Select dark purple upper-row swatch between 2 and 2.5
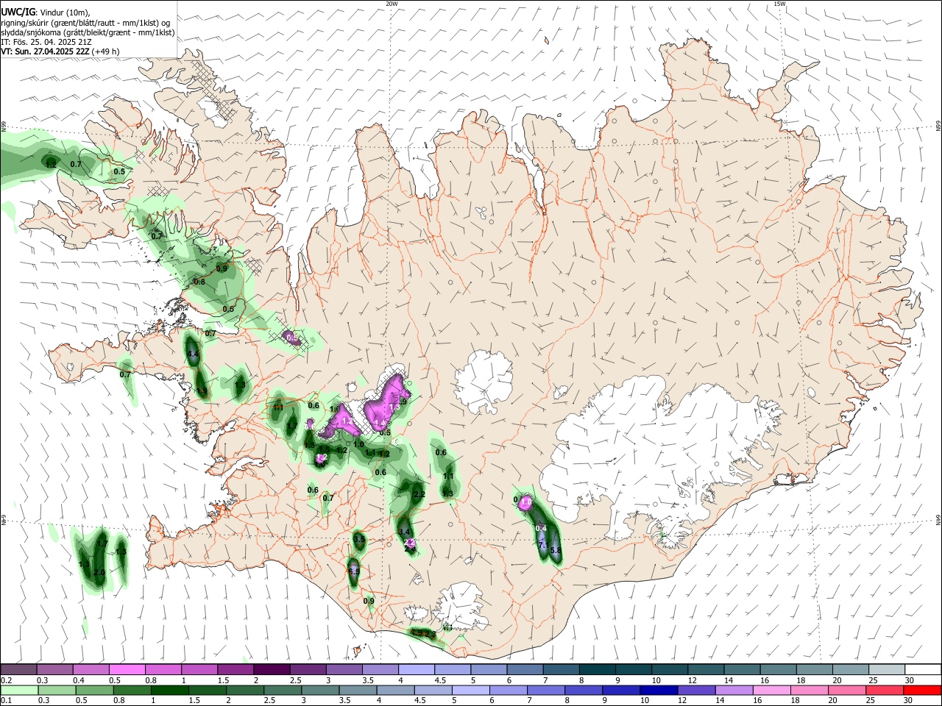This screenshot has height=706, width=942. [272, 670]
